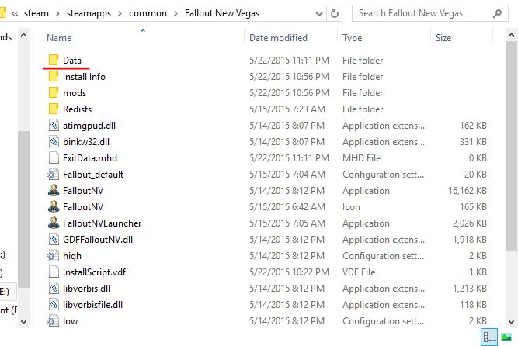Click the file list vertical scrollbar
Image resolution: width=518 pixels, height=346 pixels.
click(512, 155)
